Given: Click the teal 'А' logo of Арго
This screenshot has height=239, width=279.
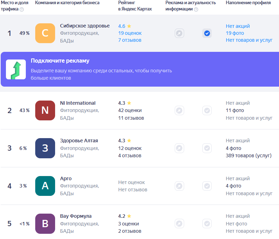Looking at the screenshot, I should pyautogui.click(x=45, y=186).
